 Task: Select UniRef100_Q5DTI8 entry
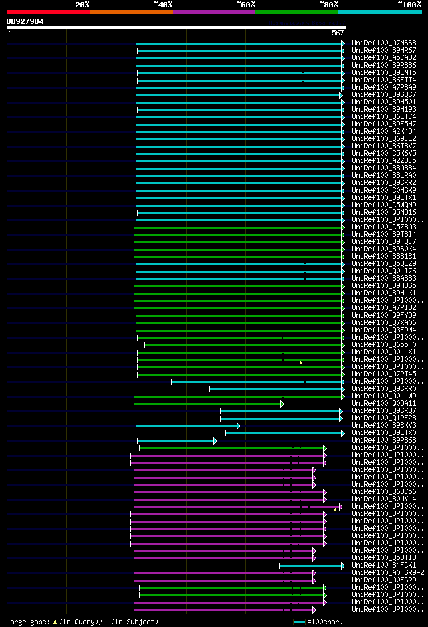tap(384, 558)
